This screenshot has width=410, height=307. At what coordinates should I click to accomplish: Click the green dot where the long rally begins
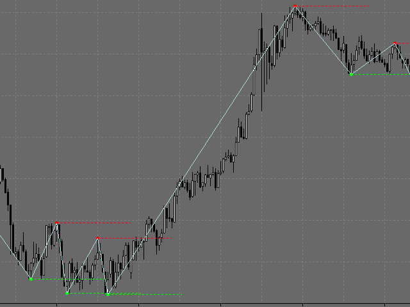pyautogui.click(x=108, y=294)
